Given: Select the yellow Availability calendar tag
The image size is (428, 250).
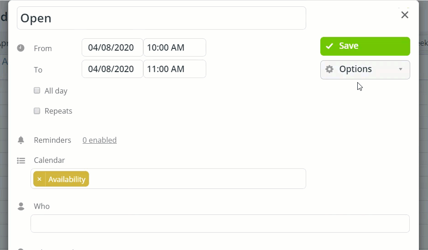Looking at the screenshot, I should tap(67, 179).
